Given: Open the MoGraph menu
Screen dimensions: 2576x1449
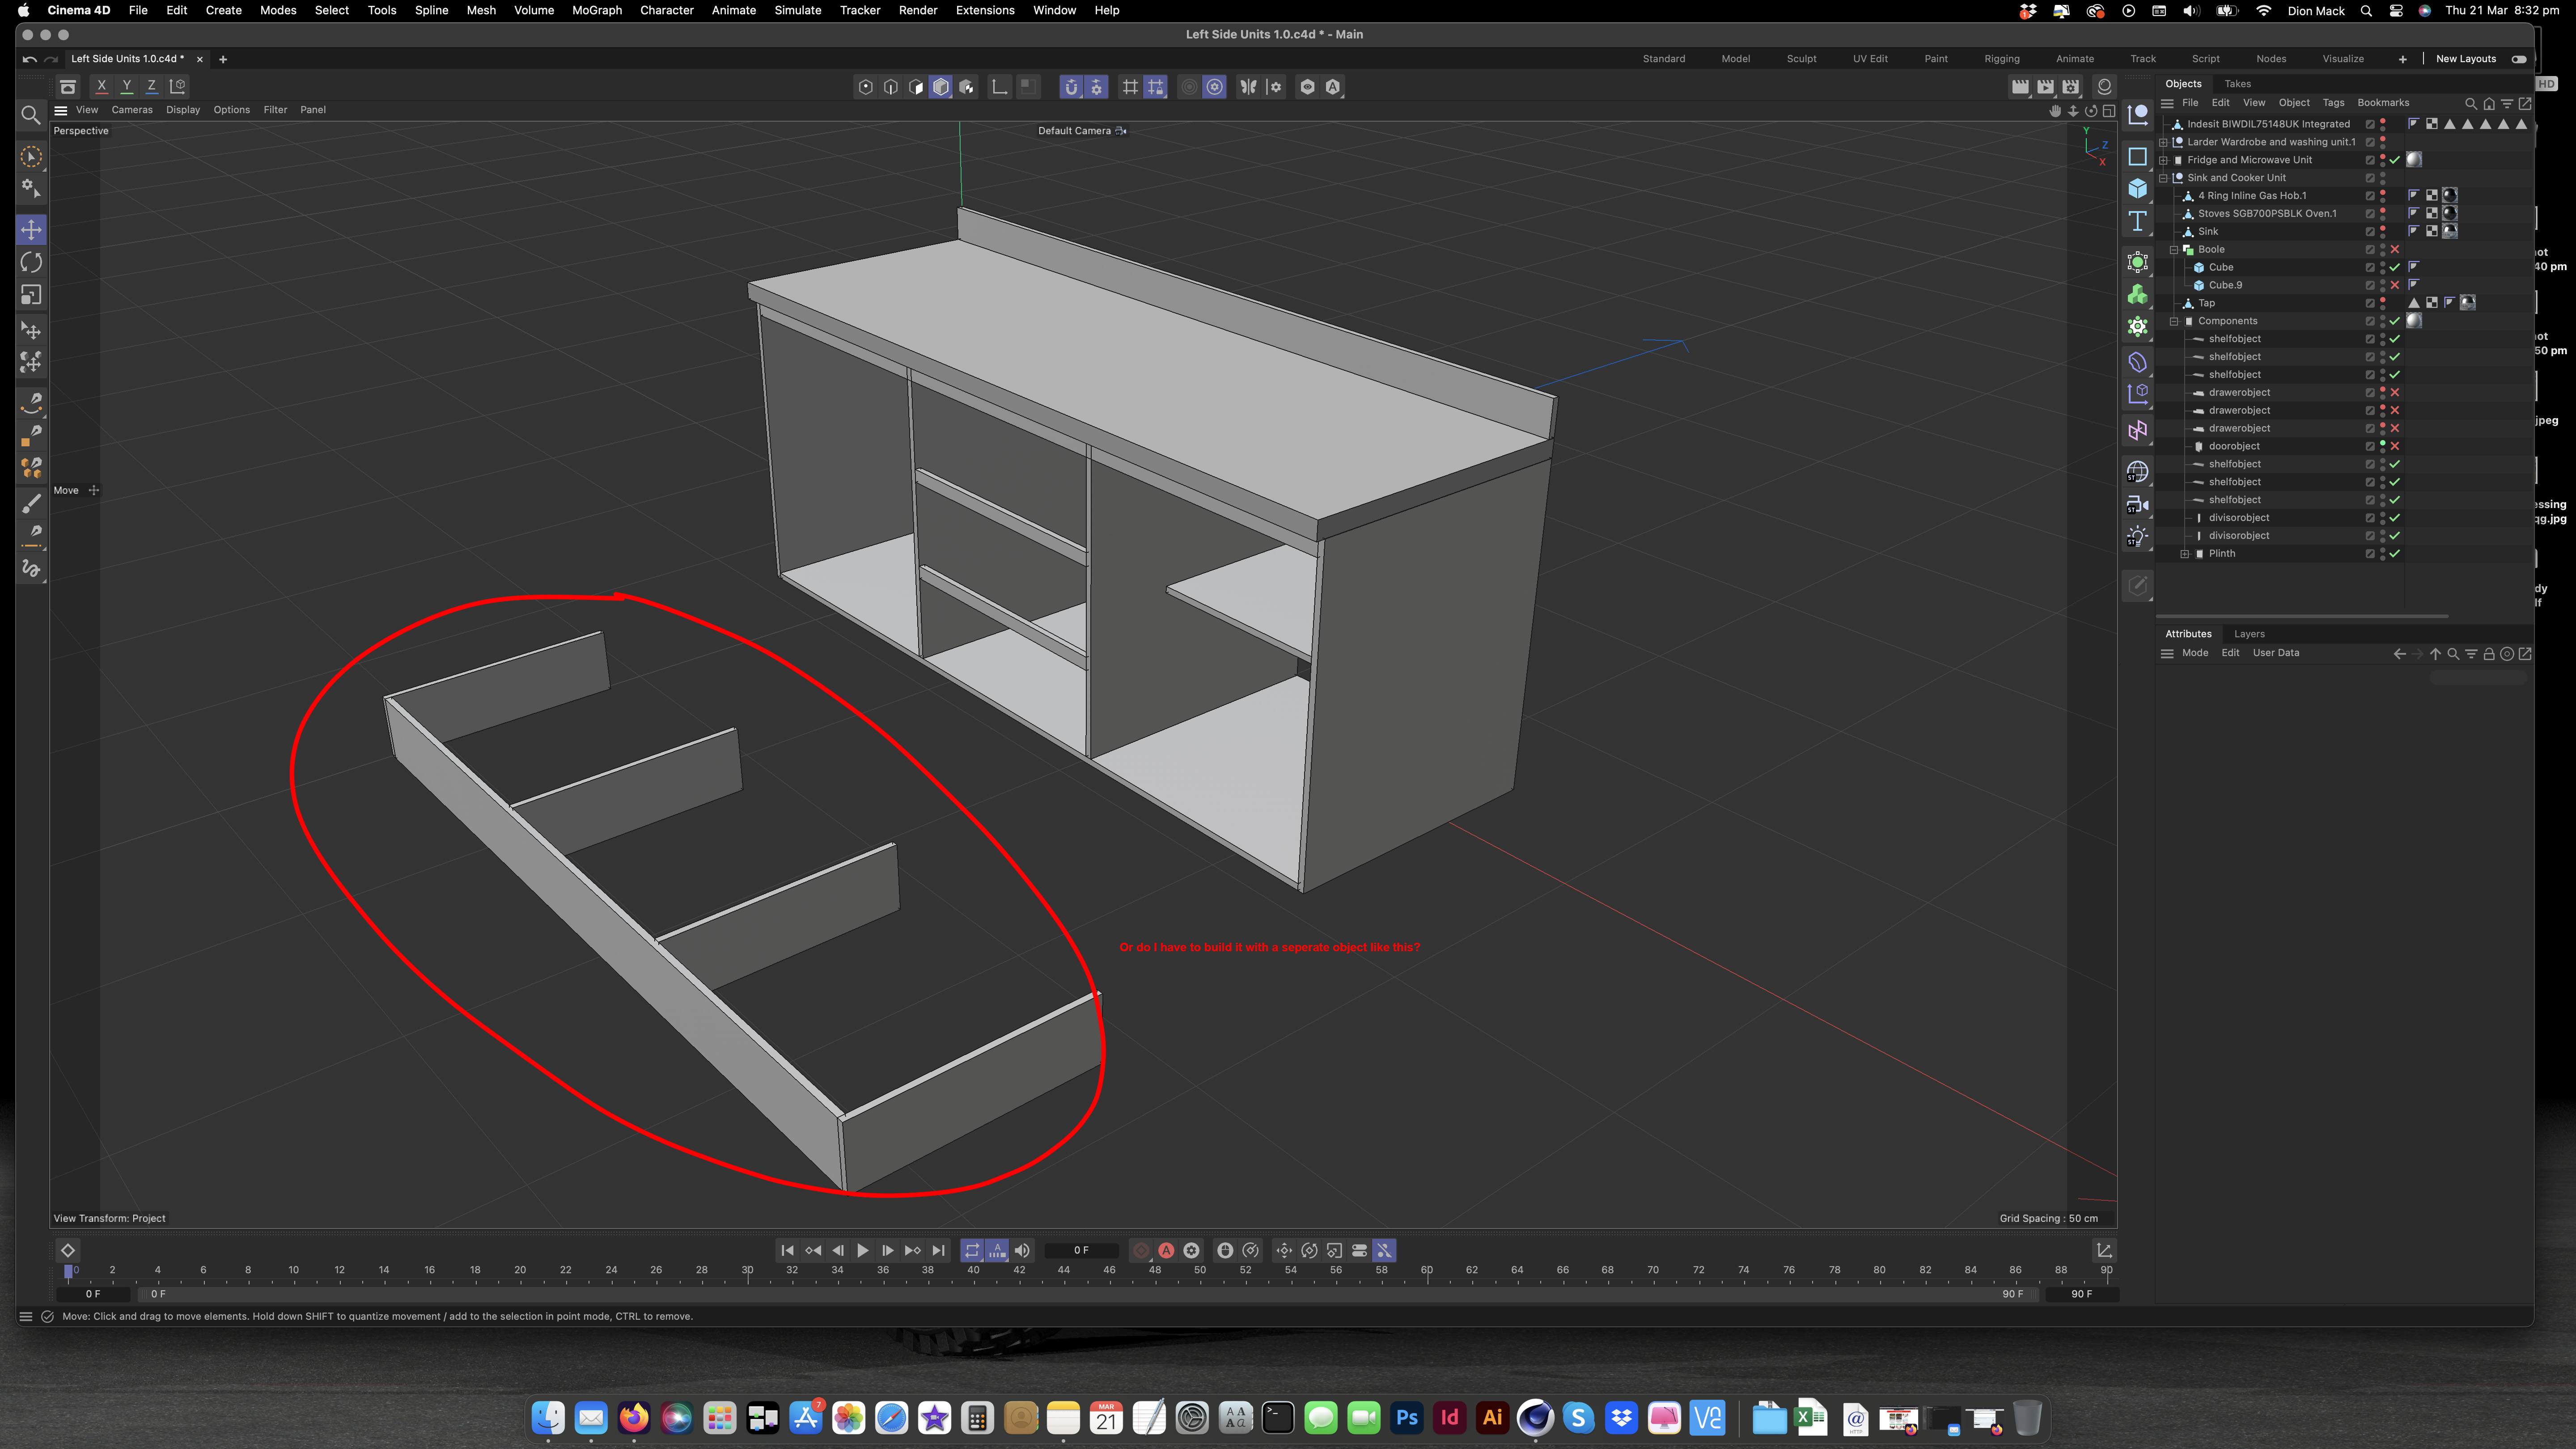Looking at the screenshot, I should pyautogui.click(x=596, y=10).
